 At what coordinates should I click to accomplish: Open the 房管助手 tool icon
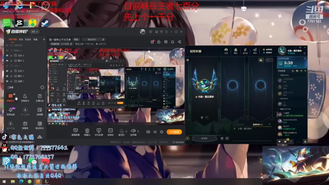coord(25,97)
